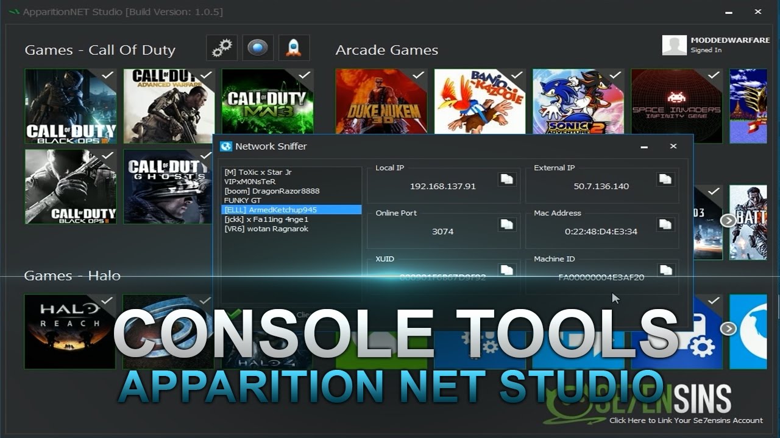Open the Duke Nukem 3D tile
This screenshot has height=438, width=780.
pos(381,101)
